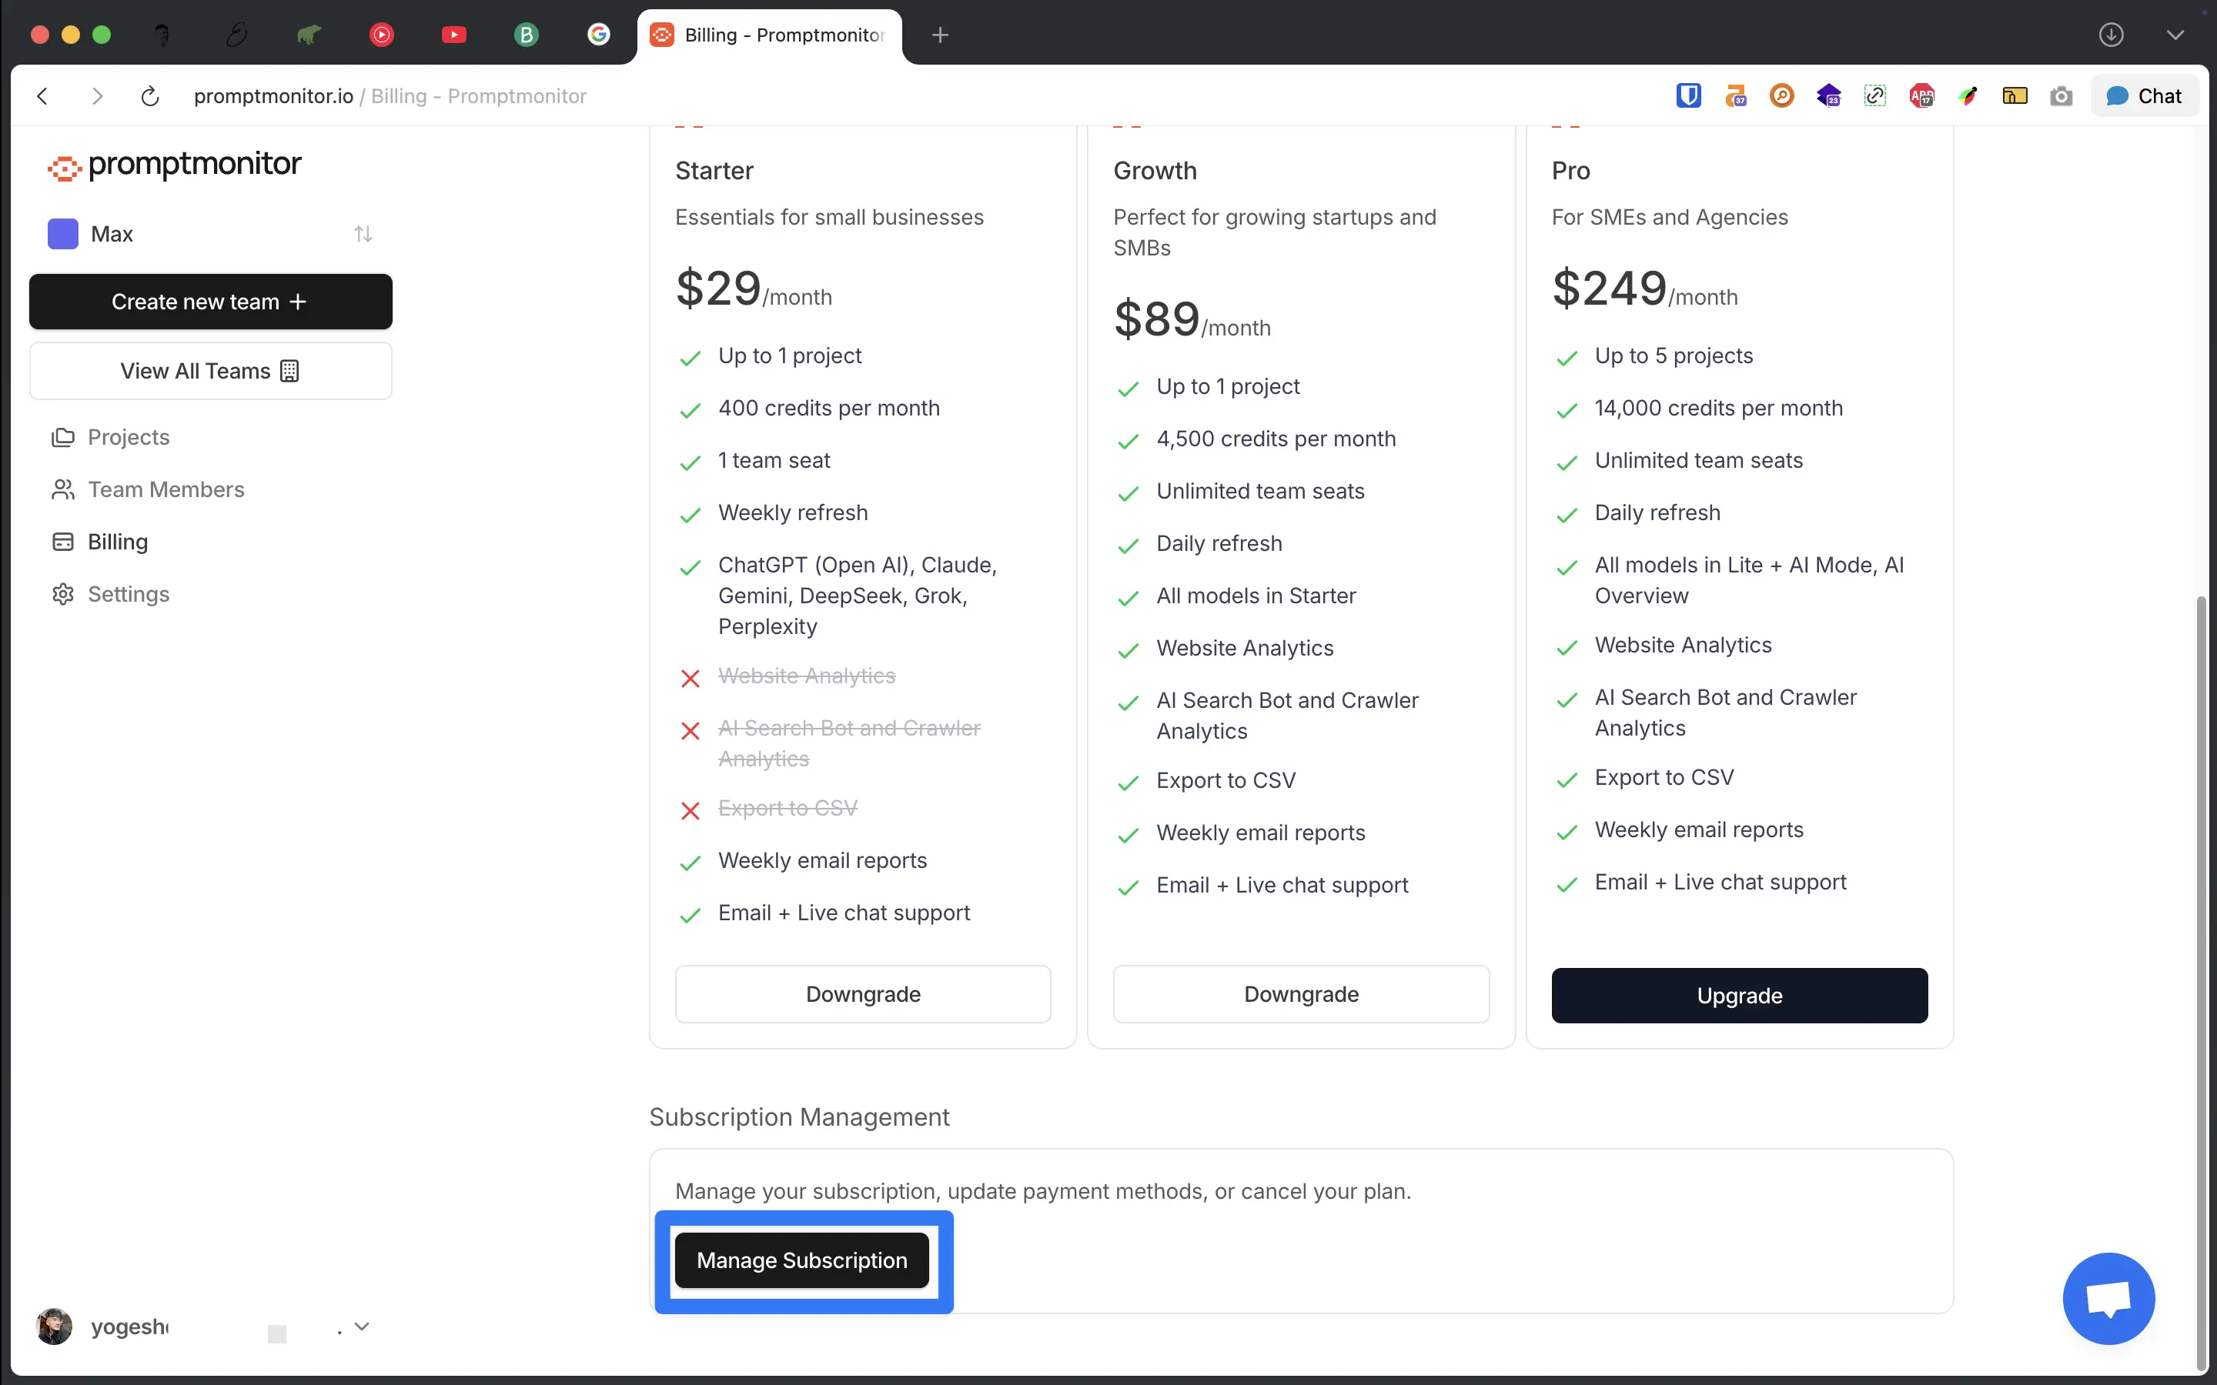Go back to previous page
The image size is (2217, 1385).
tap(42, 96)
